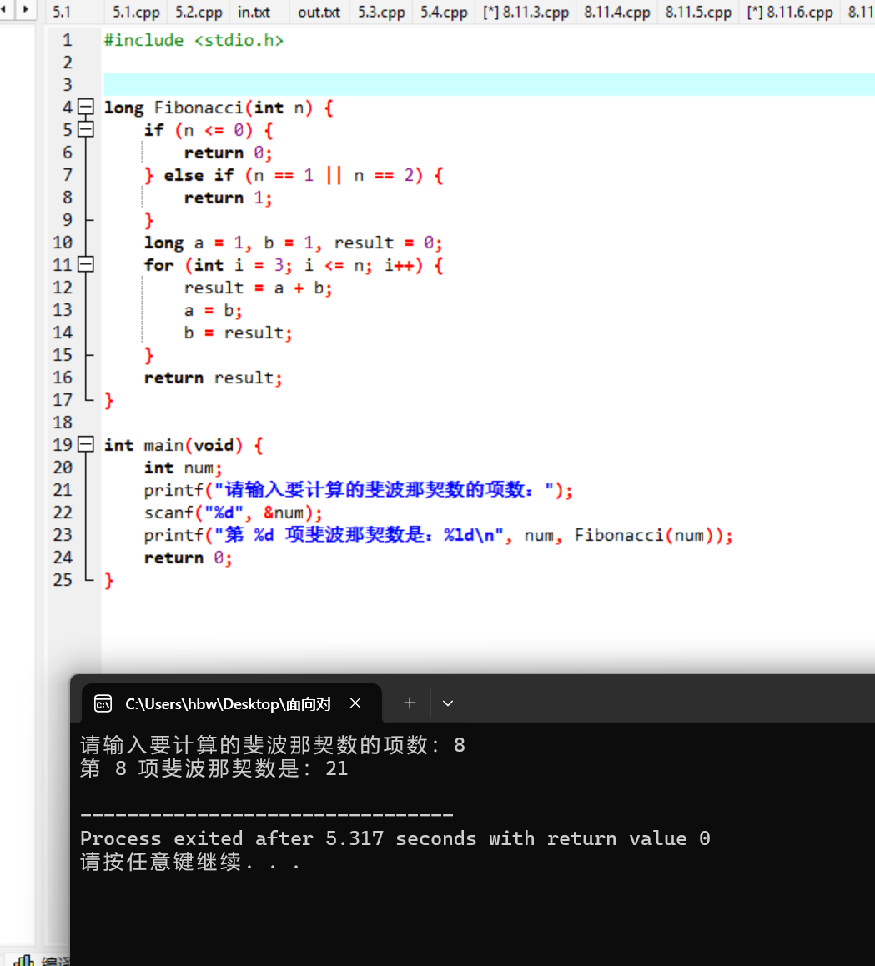The image size is (875, 966).
Task: Close the console tab with X
Action: pyautogui.click(x=355, y=703)
